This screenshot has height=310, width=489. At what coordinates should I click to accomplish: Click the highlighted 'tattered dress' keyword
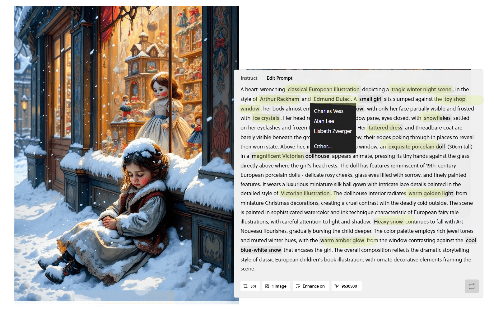[x=385, y=128]
